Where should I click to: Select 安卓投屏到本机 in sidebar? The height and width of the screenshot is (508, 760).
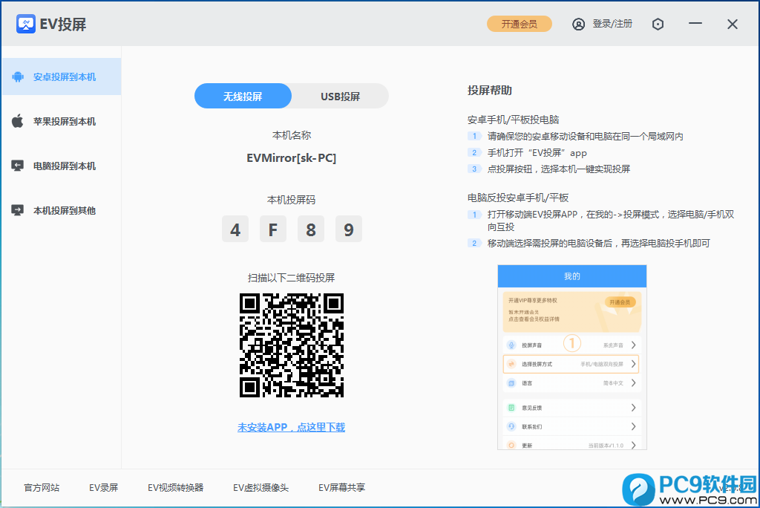[61, 76]
